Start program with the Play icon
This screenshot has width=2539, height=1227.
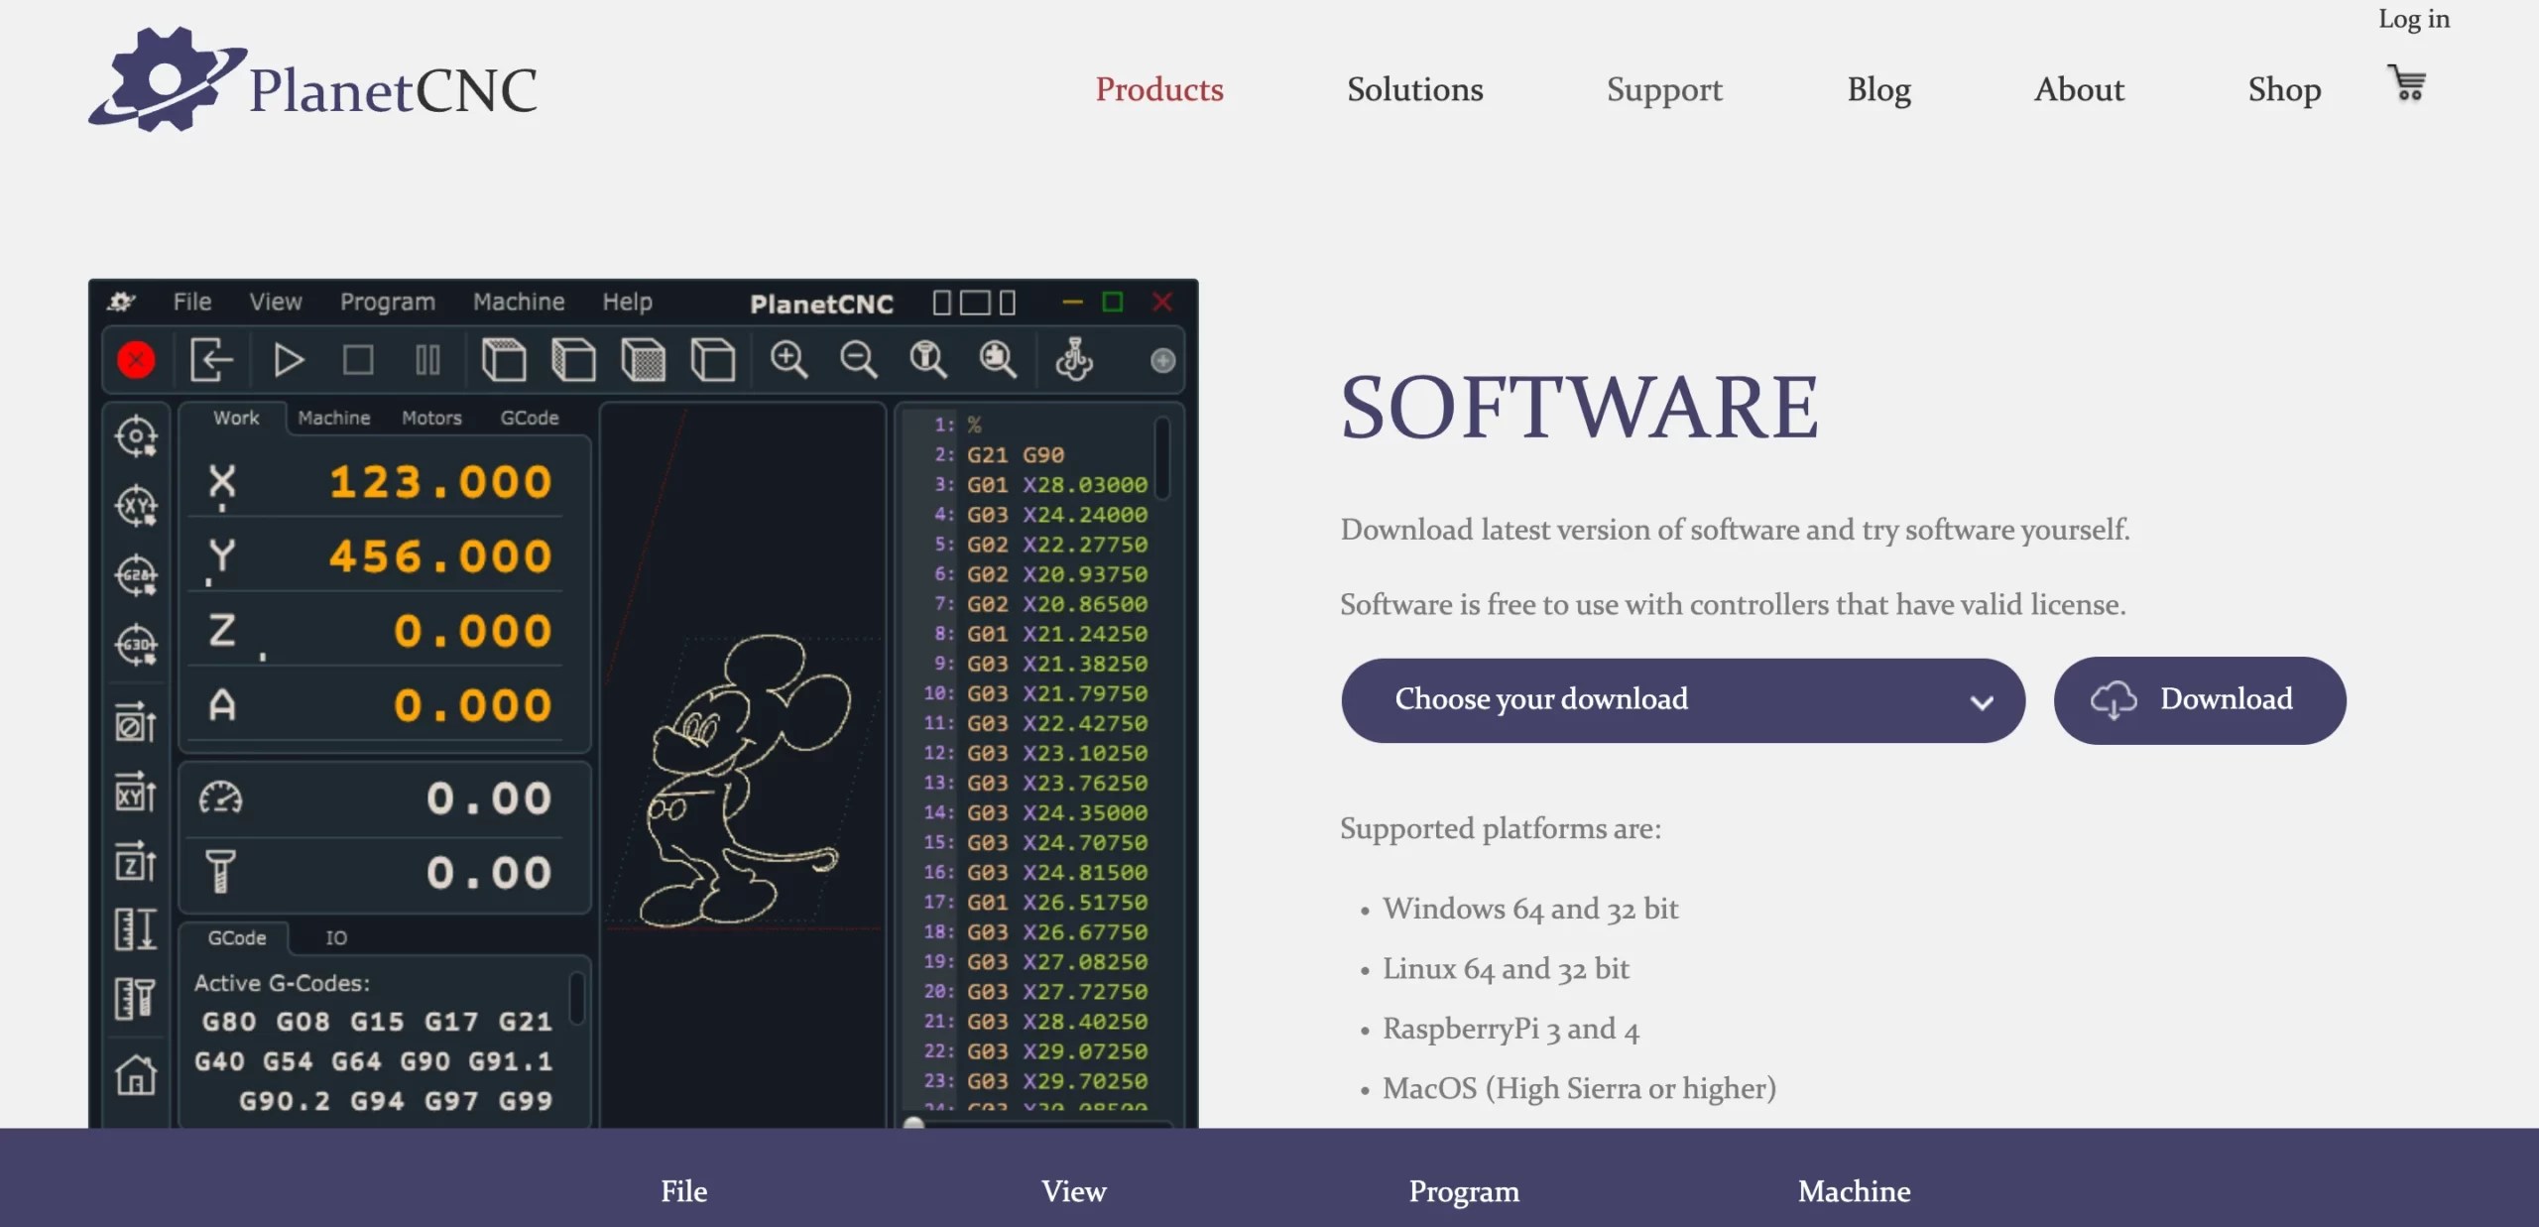pyautogui.click(x=288, y=359)
